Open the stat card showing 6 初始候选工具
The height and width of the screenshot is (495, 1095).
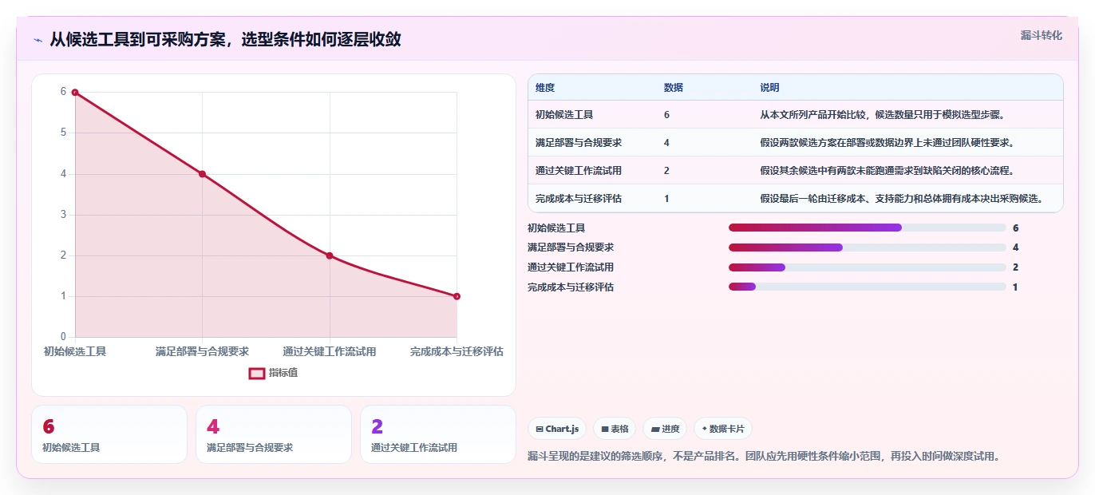[x=109, y=434]
